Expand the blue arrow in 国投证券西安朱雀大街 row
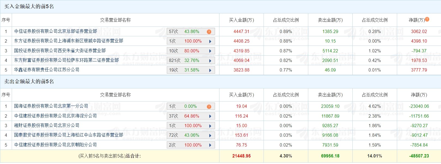The height and width of the screenshot is (164, 441). 210,51
